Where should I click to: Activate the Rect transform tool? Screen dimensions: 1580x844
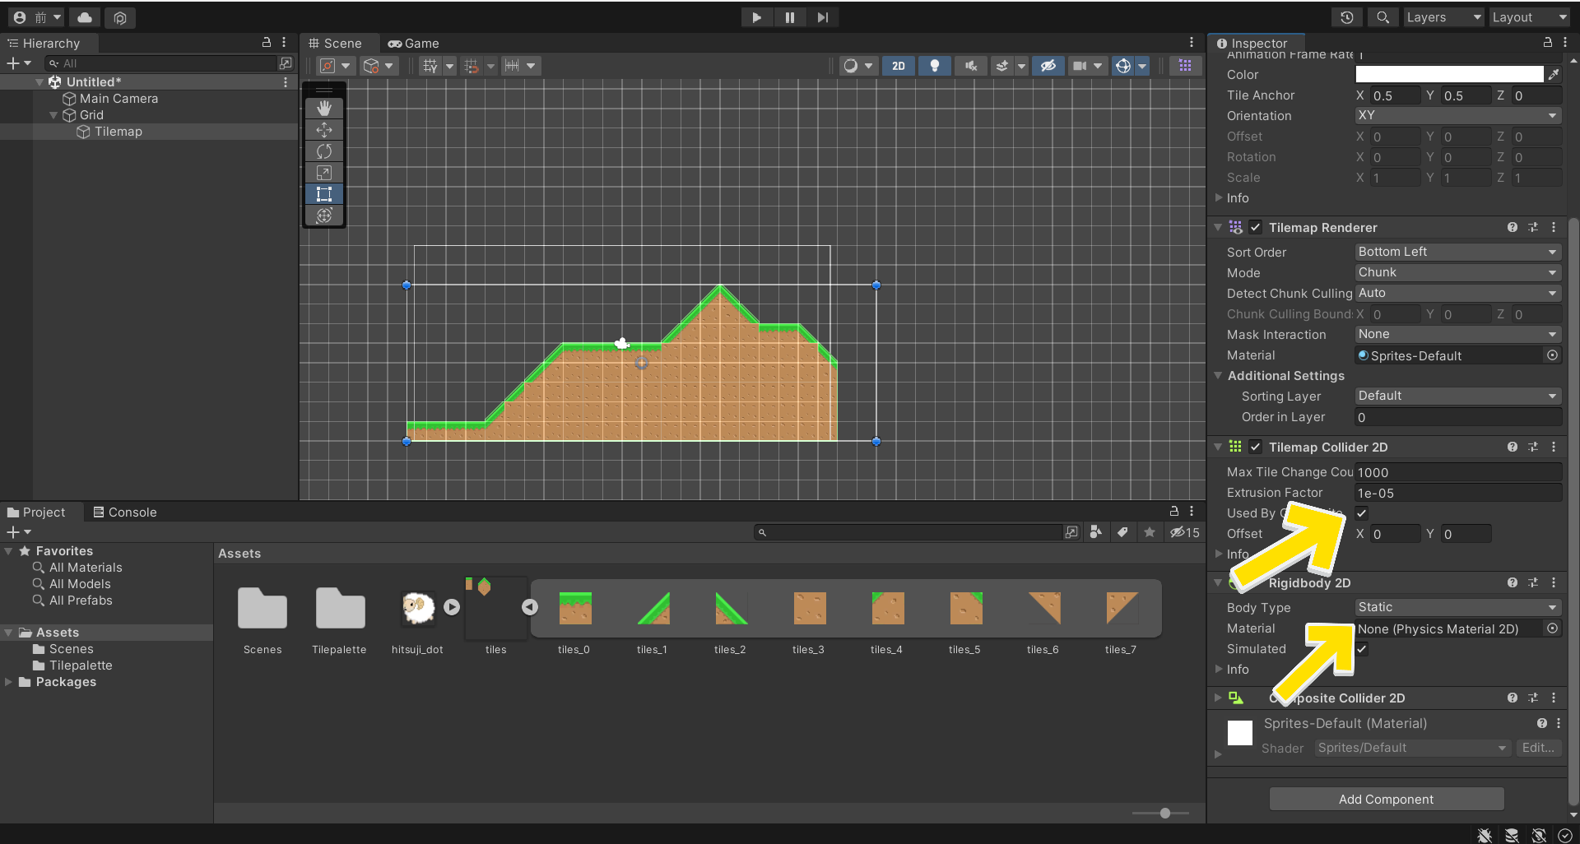pyautogui.click(x=324, y=194)
